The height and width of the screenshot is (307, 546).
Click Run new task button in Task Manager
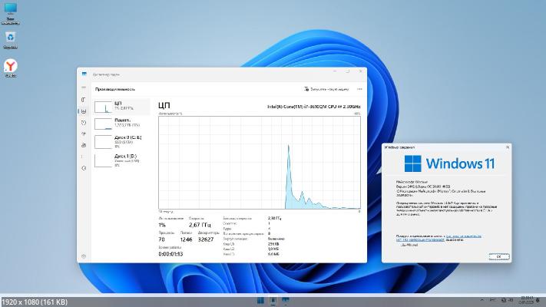pyautogui.click(x=326, y=89)
